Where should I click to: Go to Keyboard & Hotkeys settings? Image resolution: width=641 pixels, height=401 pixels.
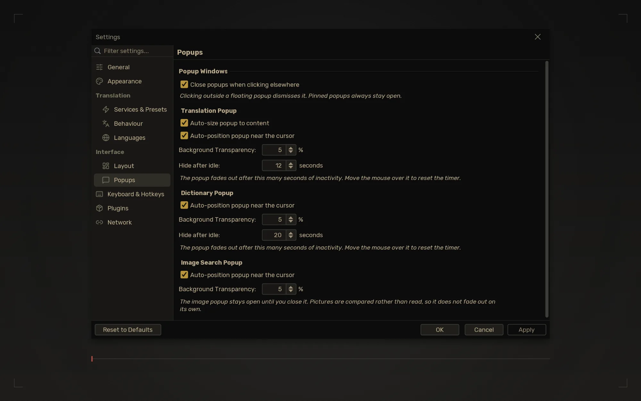[132, 194]
